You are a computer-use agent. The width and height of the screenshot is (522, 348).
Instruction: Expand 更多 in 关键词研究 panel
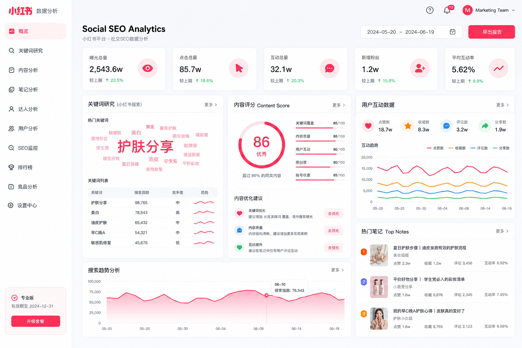click(x=211, y=105)
